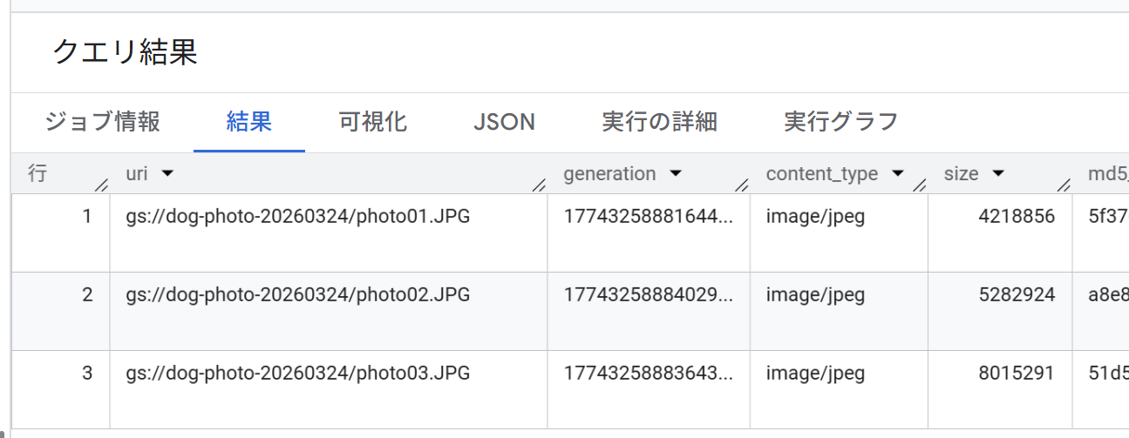1129x438 pixels.
Task: Click the size cell showing 8015291
Action: (1017, 374)
